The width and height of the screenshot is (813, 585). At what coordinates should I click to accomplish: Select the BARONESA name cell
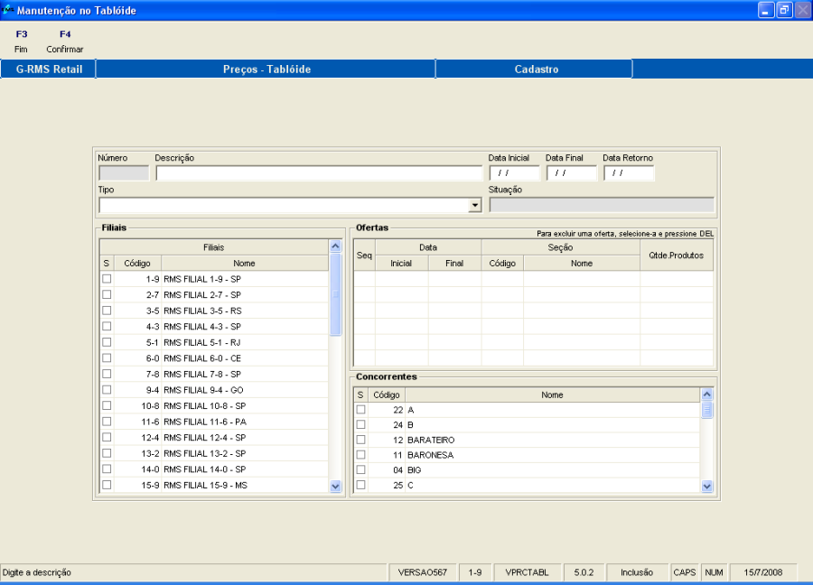coord(552,455)
